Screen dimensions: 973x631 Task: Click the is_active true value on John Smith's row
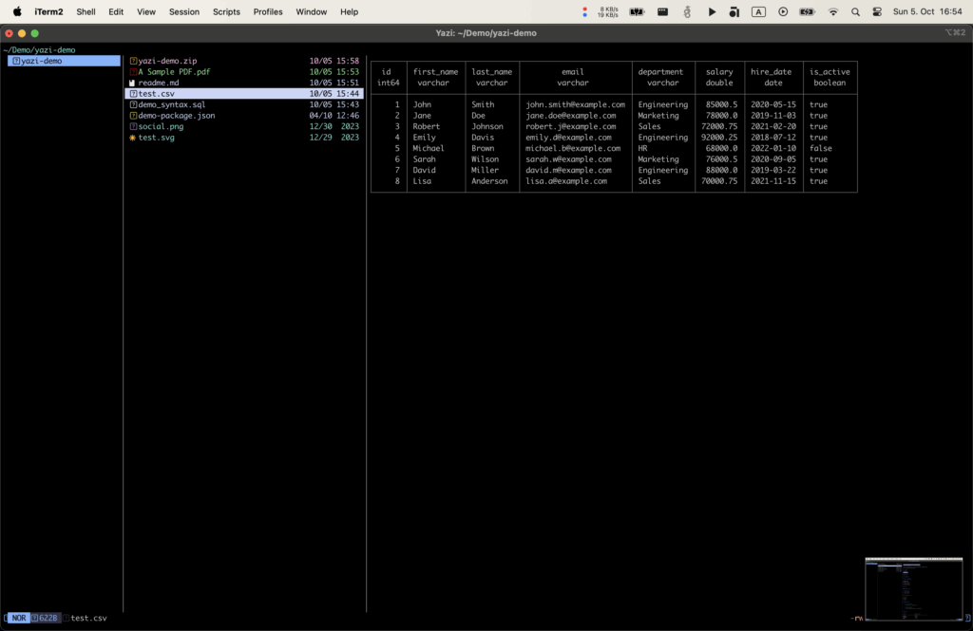coord(819,104)
